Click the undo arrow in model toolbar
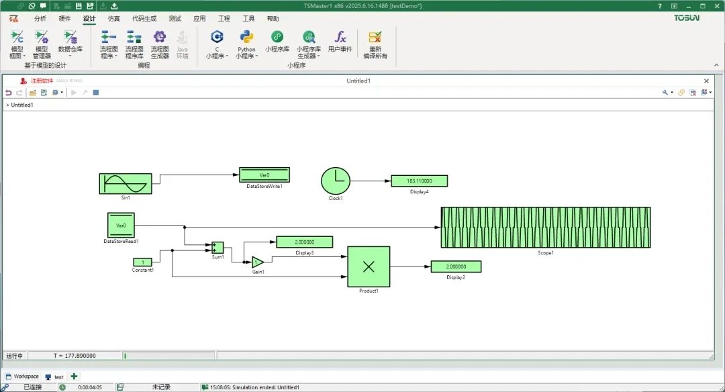This screenshot has width=725, height=392. click(9, 93)
